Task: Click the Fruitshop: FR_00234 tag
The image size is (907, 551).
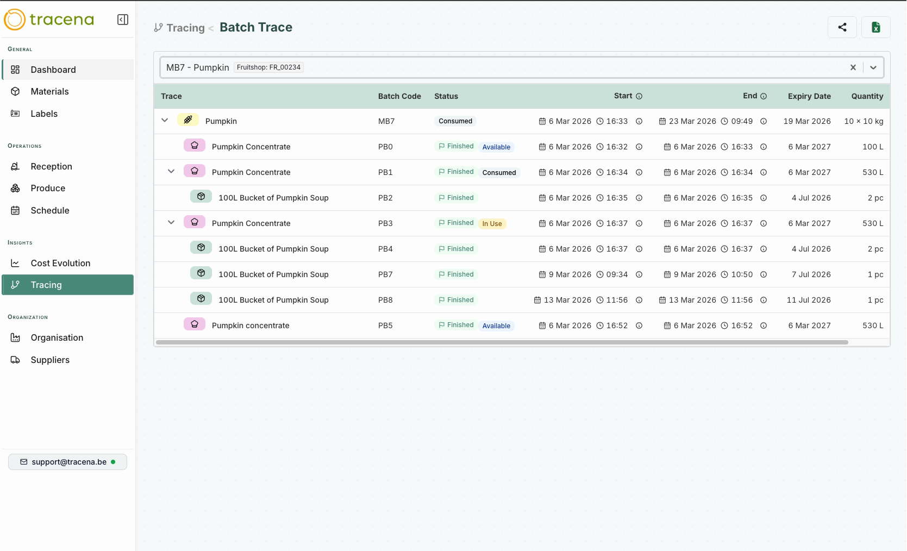Action: [268, 67]
